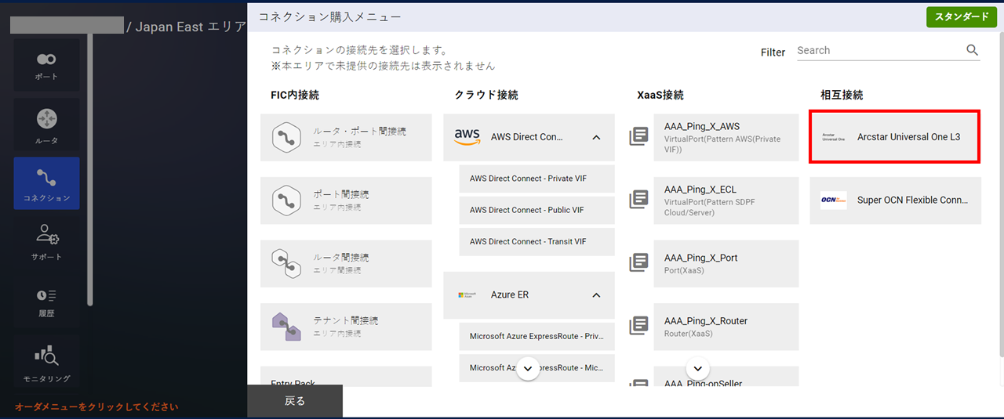Open the ルータ (Router) sidebar icon
Viewport: 1004px width, 419px height.
[x=46, y=125]
